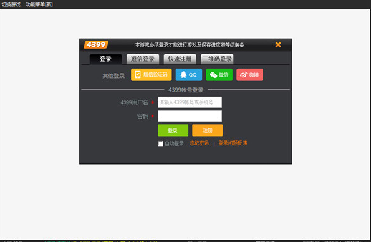Switch to the 短信登录 tab
This screenshot has height=242, width=371.
(143, 59)
